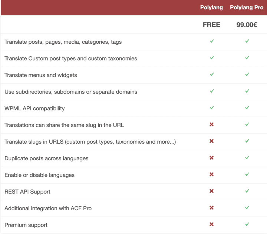Click the 99.00€ price label
The image size is (267, 234).
[x=247, y=25]
